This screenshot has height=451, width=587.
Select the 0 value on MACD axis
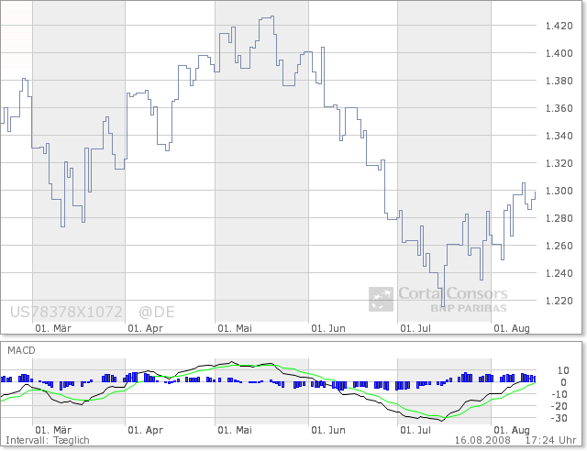[563, 382]
